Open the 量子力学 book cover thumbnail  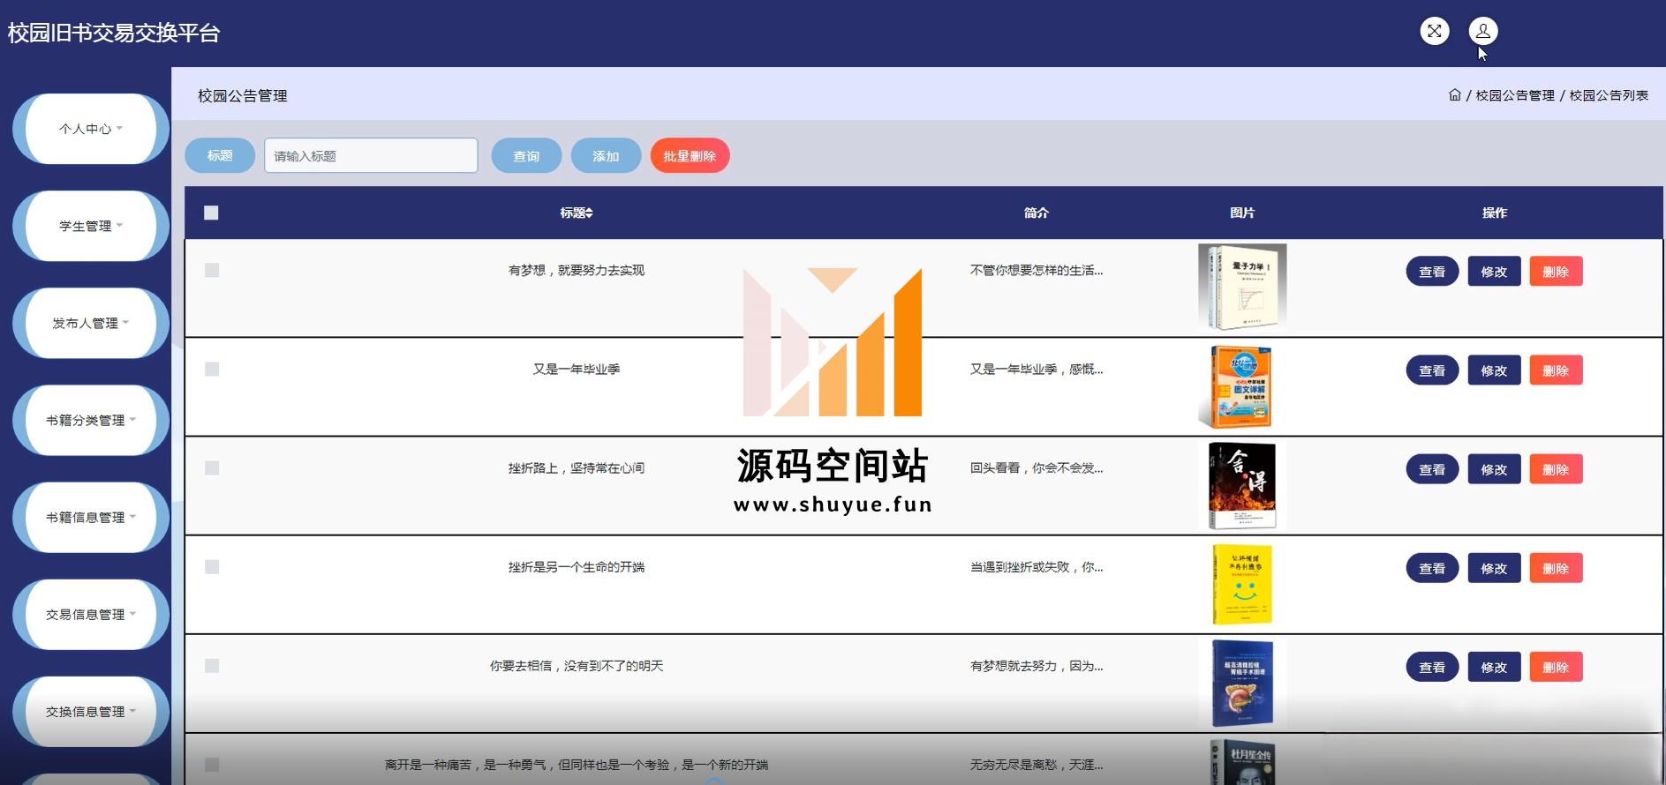[x=1242, y=288]
